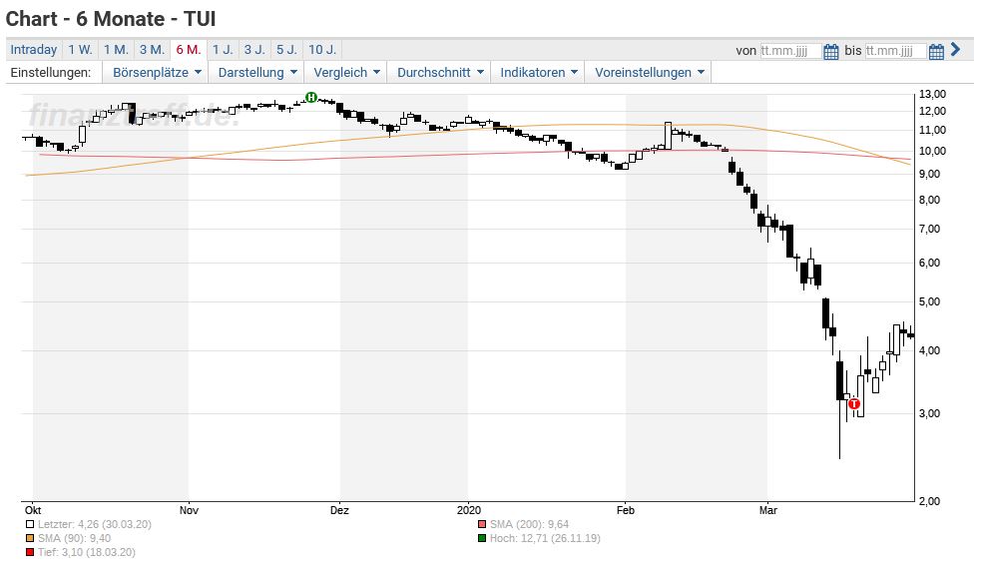Click the pink SMA (200) legend swatch
The width and height of the screenshot is (981, 572).
click(x=482, y=524)
